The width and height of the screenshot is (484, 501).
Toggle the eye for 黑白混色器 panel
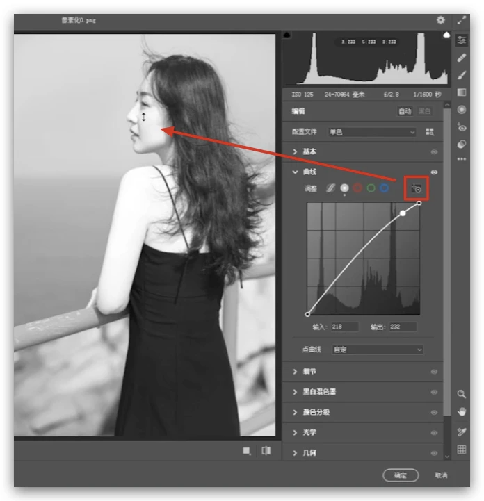(x=435, y=392)
